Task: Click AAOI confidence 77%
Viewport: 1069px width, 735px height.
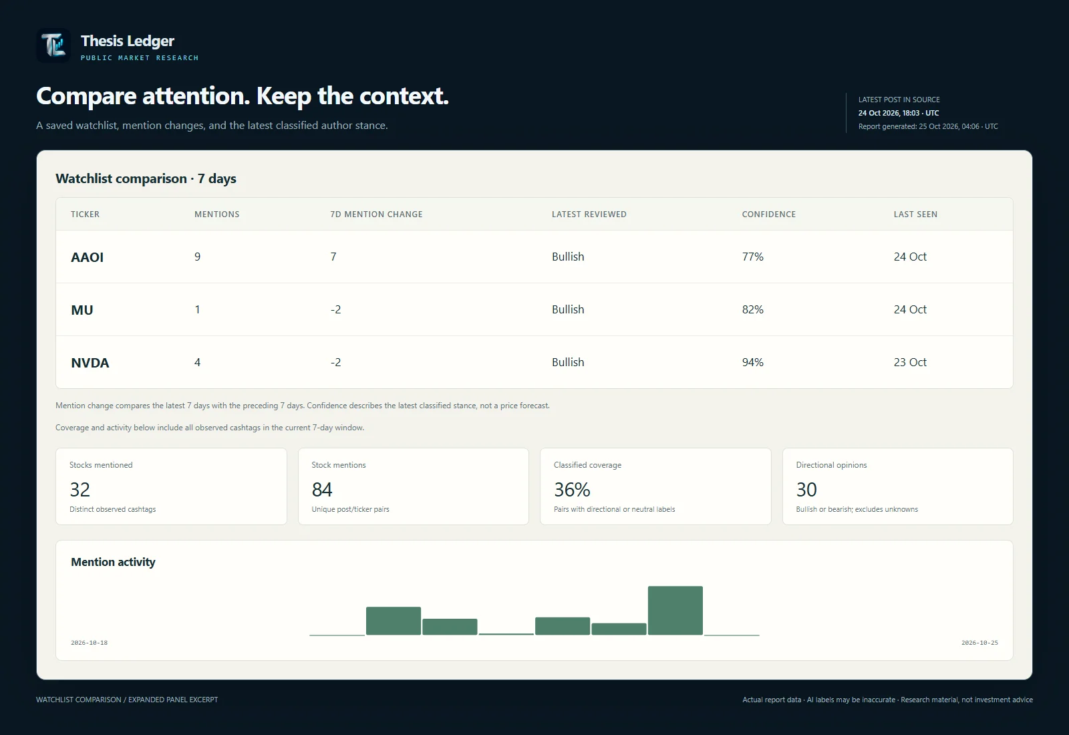Action: pos(752,257)
